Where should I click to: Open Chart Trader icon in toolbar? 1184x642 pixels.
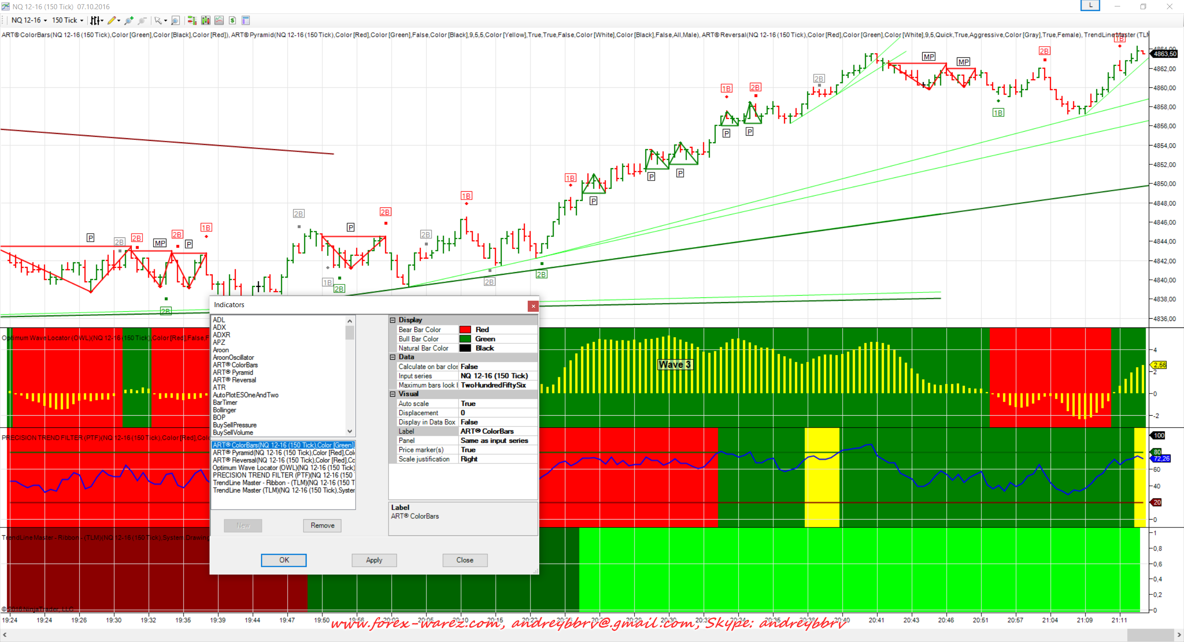tap(192, 20)
